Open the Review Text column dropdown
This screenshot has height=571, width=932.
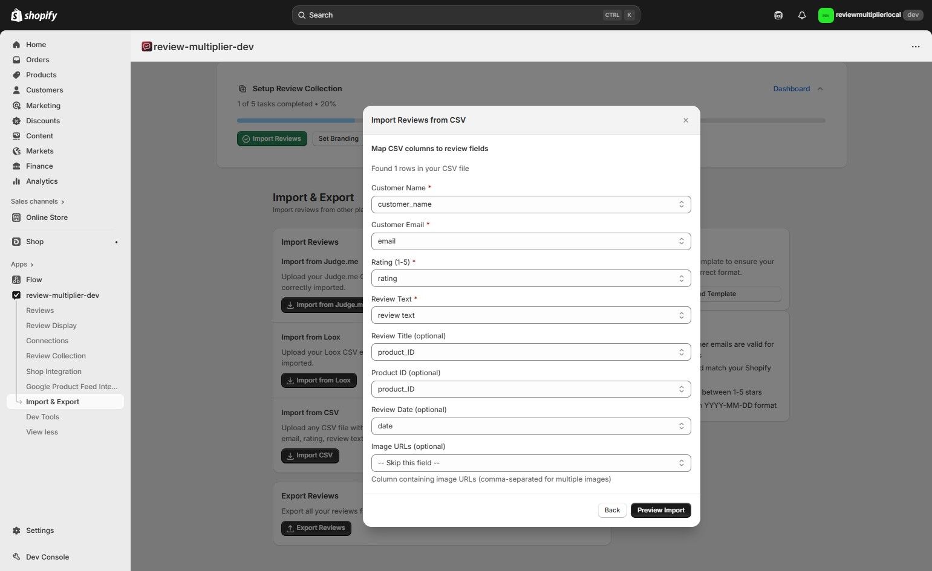(x=531, y=315)
